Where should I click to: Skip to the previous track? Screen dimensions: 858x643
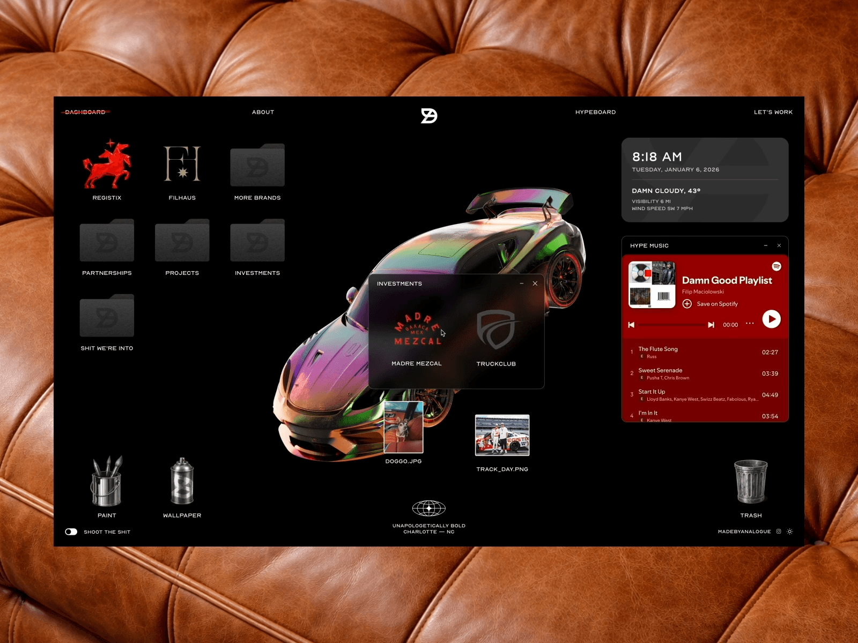(631, 325)
